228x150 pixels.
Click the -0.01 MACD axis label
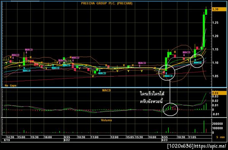[x=215, y=114]
